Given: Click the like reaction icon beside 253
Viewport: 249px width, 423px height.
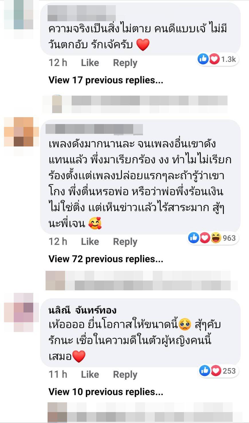Looking at the screenshot, I should tap(205, 370).
